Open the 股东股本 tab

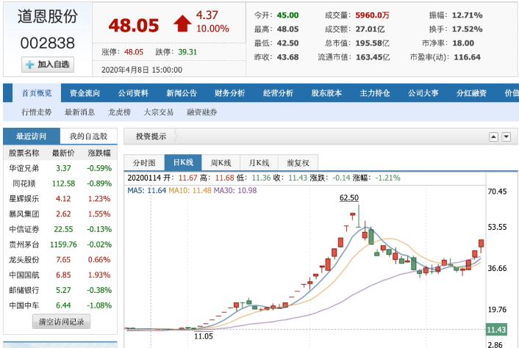326,93
